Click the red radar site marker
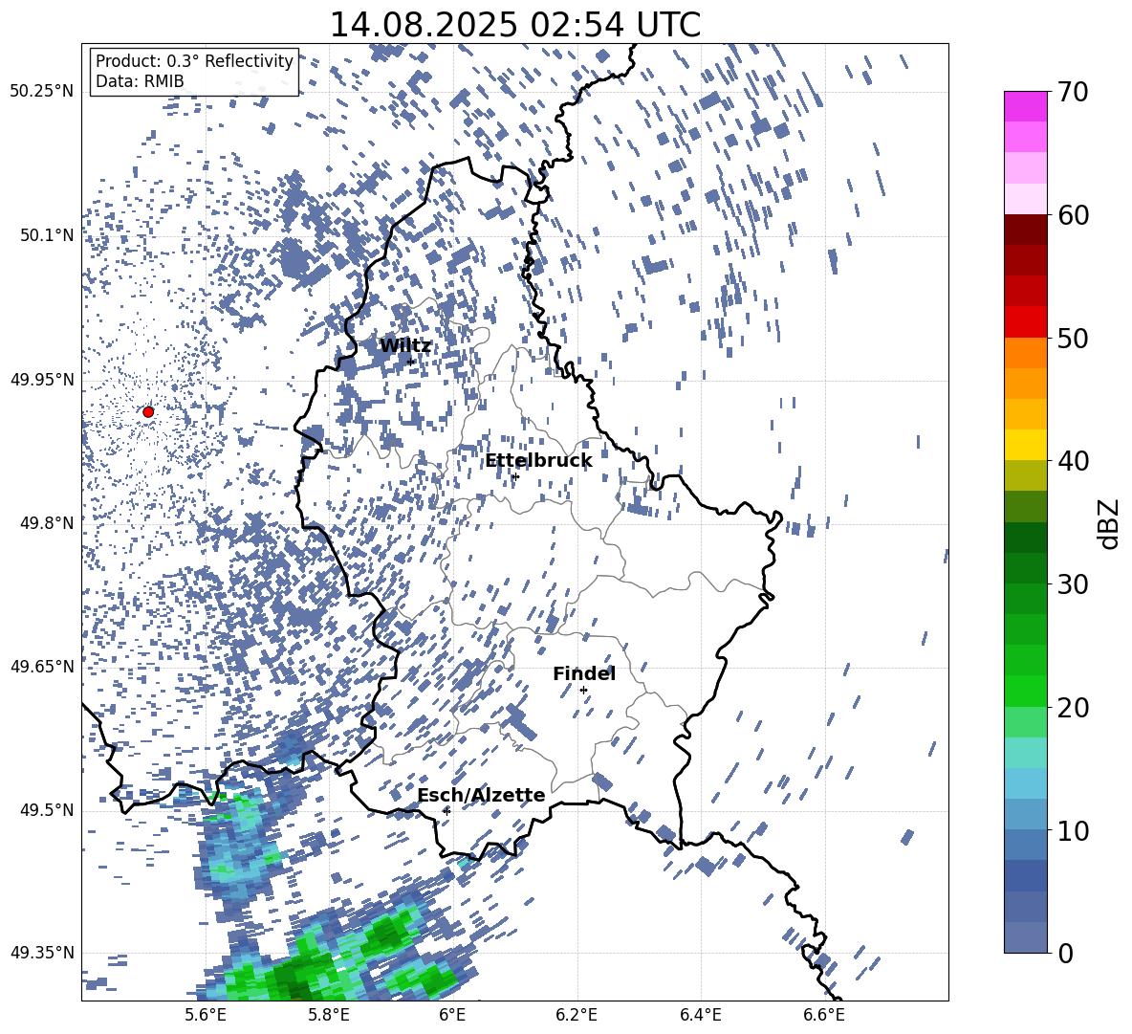This screenshot has height=1034, width=1132. (148, 411)
